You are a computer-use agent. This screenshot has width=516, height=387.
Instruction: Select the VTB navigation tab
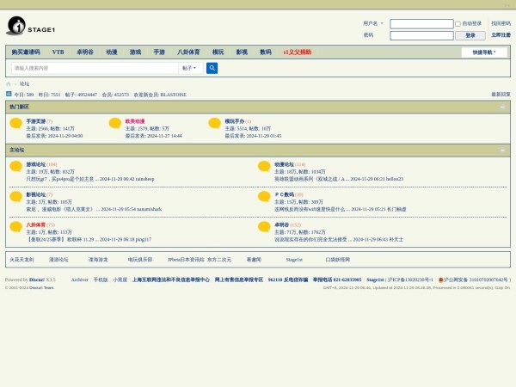point(58,52)
